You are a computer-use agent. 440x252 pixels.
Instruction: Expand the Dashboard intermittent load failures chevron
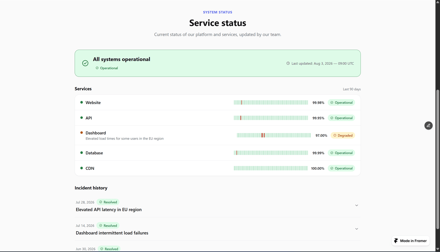pos(357,229)
